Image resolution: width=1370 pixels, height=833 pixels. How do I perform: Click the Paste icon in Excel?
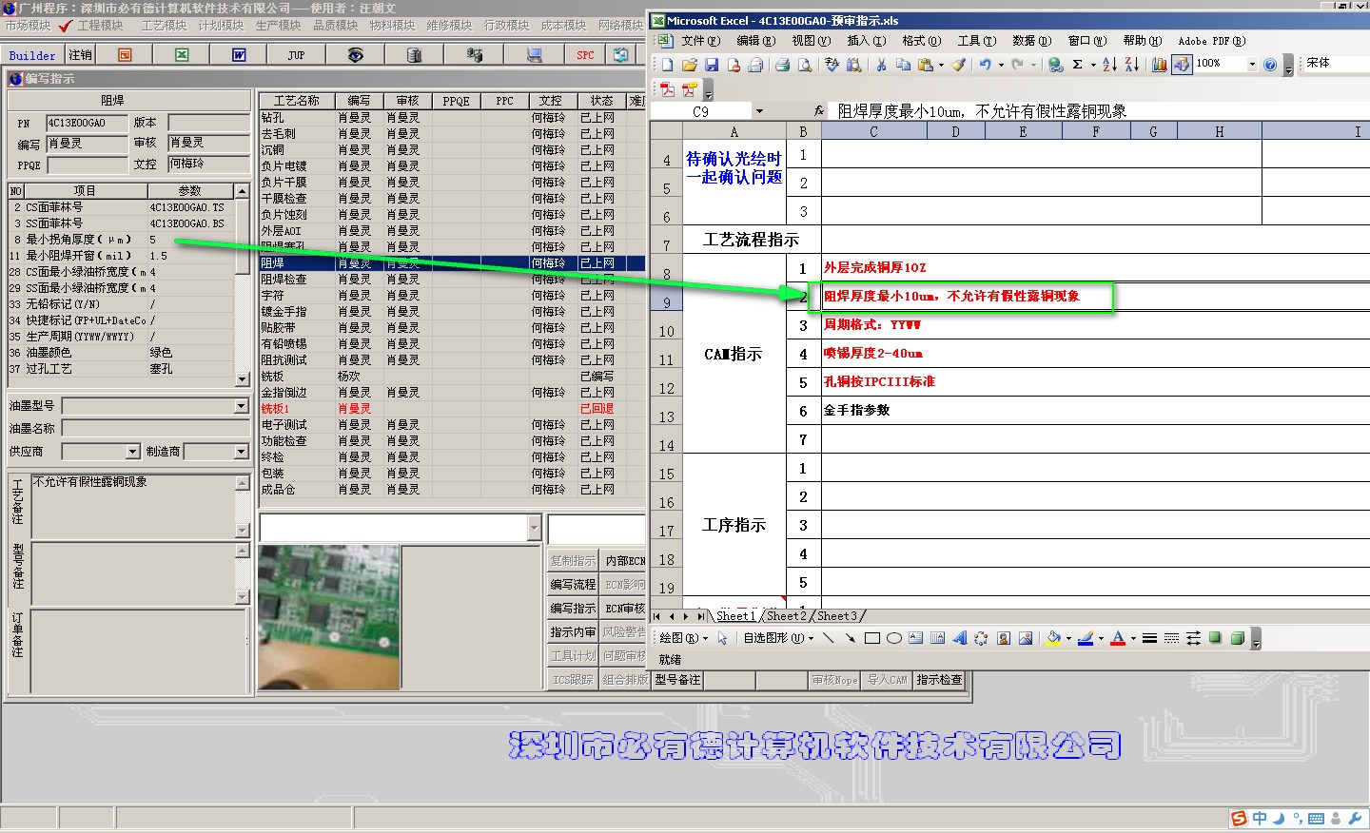pos(925,65)
